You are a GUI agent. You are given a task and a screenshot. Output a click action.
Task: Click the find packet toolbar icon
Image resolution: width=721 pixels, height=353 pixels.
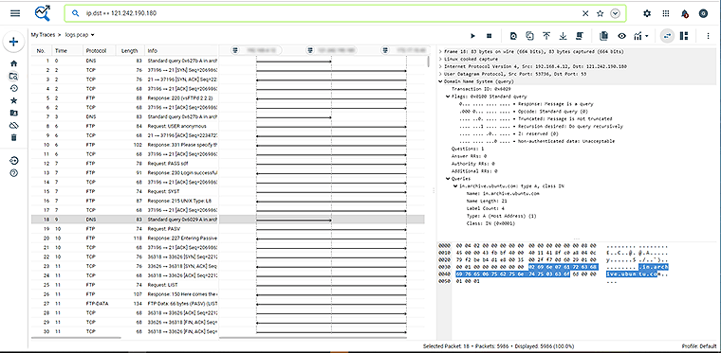[x=513, y=36]
